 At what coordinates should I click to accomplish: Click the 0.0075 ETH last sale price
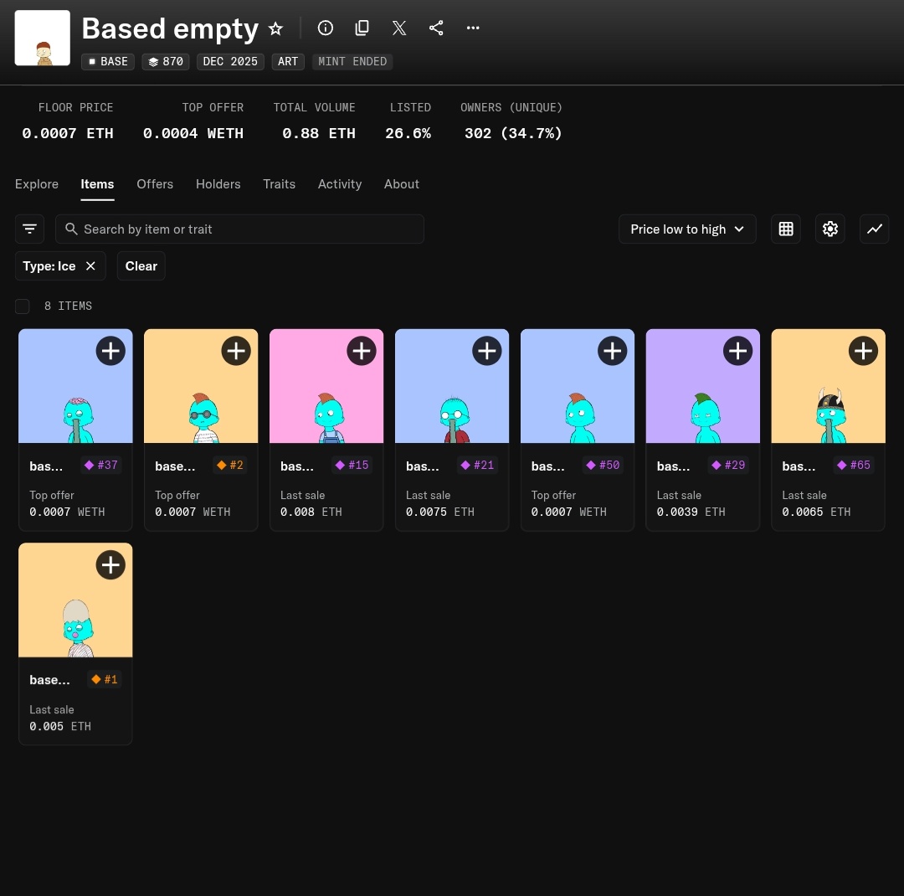pos(440,512)
